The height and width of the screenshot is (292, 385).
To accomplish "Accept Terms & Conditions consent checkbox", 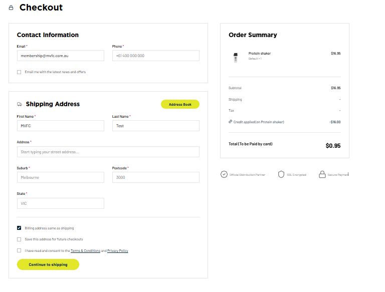I will coord(19,250).
